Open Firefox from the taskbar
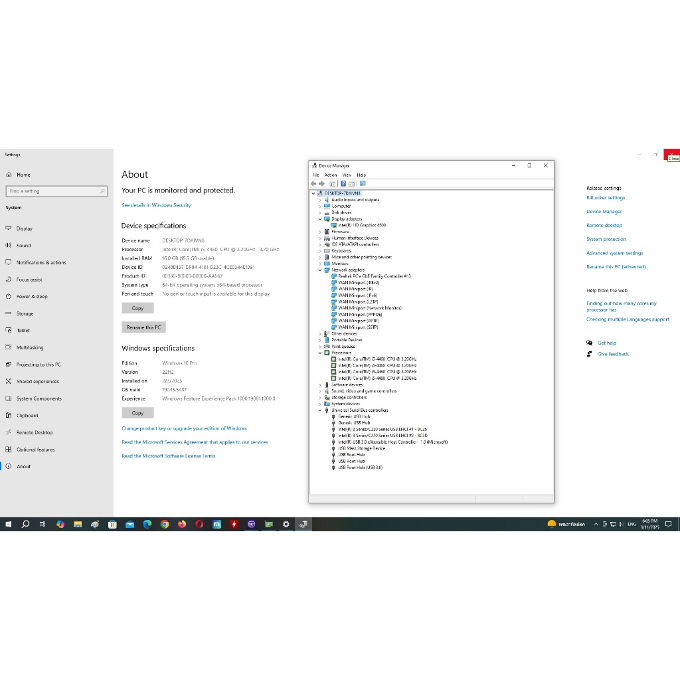Screen dimensions: 680x680 pyautogui.click(x=182, y=524)
